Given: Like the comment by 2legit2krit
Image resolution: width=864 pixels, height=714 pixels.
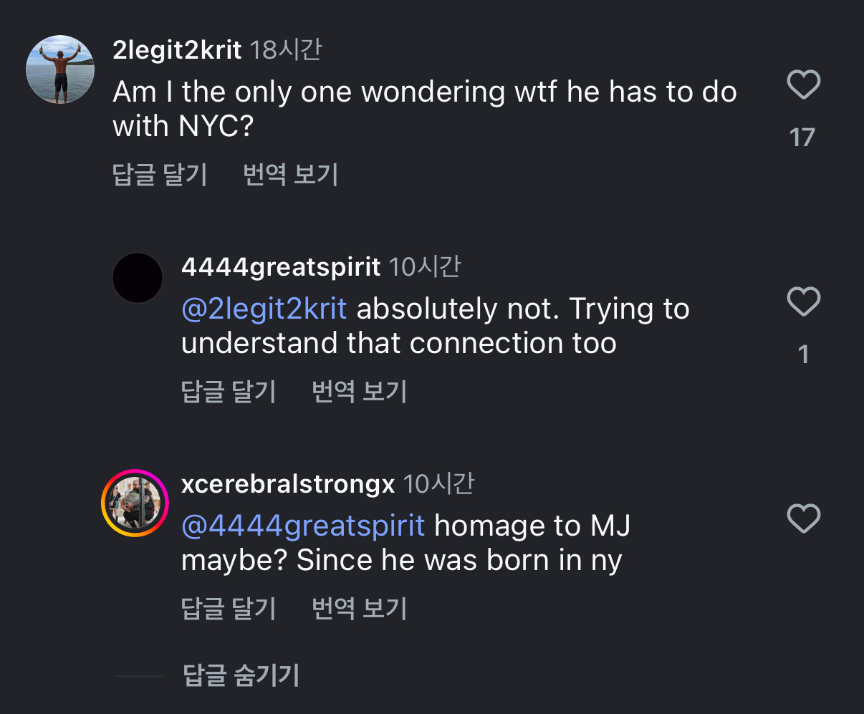Looking at the screenshot, I should 803,85.
